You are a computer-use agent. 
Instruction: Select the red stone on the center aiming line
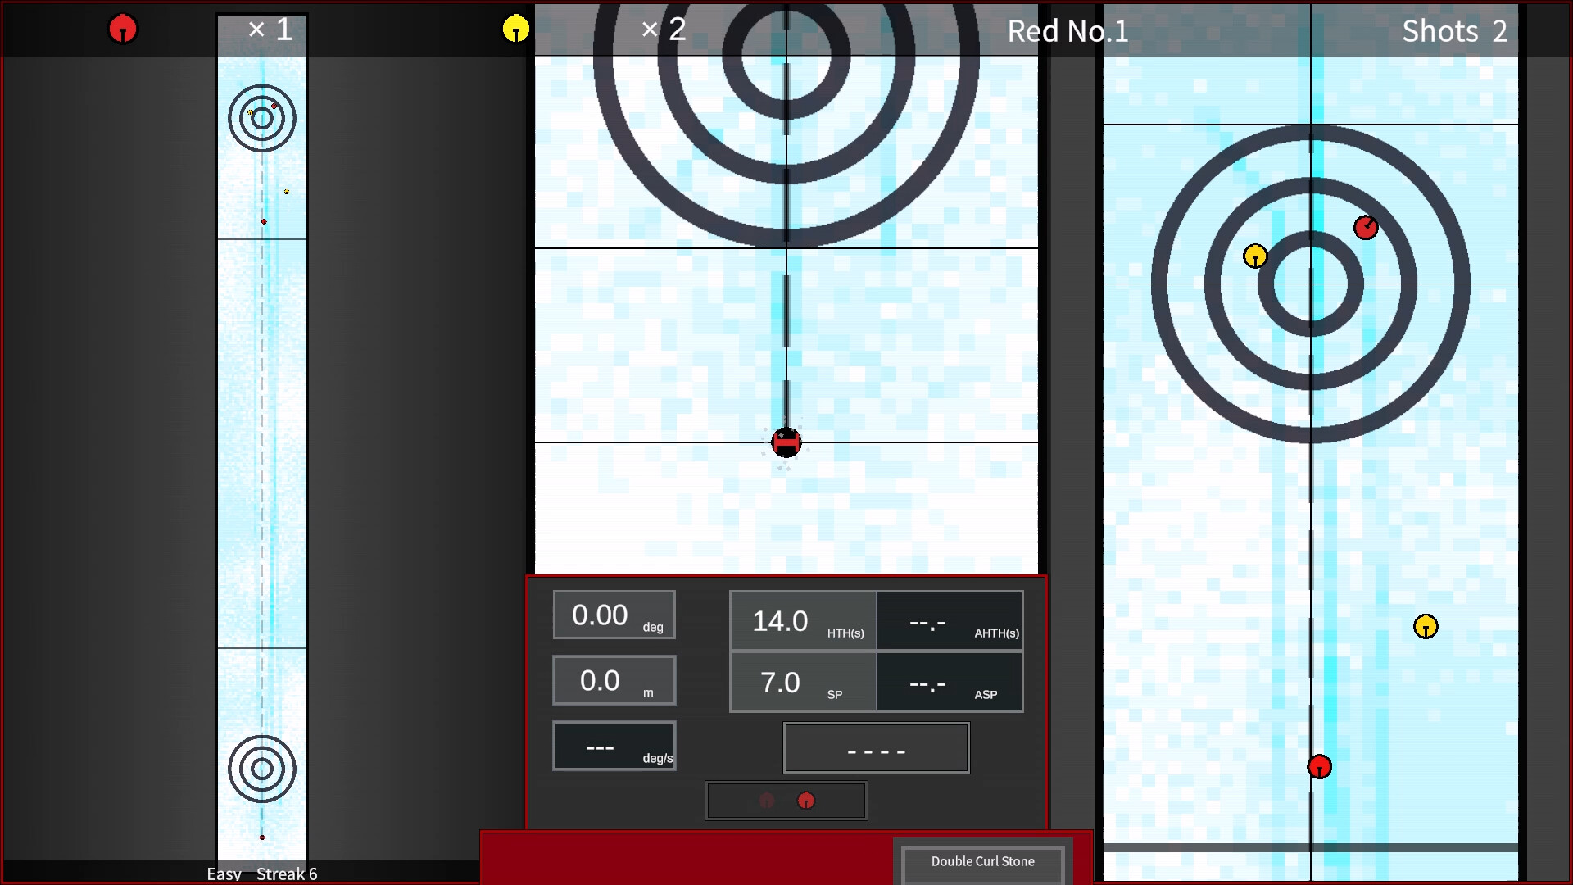pyautogui.click(x=1319, y=767)
